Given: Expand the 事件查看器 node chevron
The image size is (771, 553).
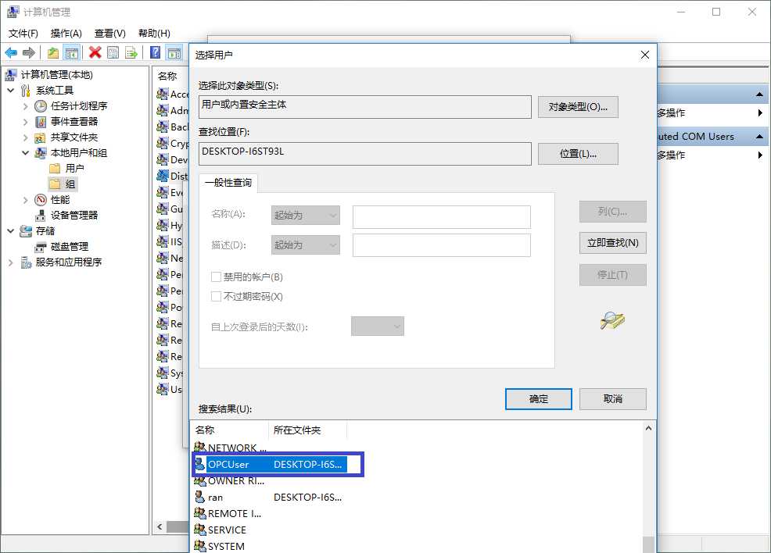Looking at the screenshot, I should click(26, 122).
